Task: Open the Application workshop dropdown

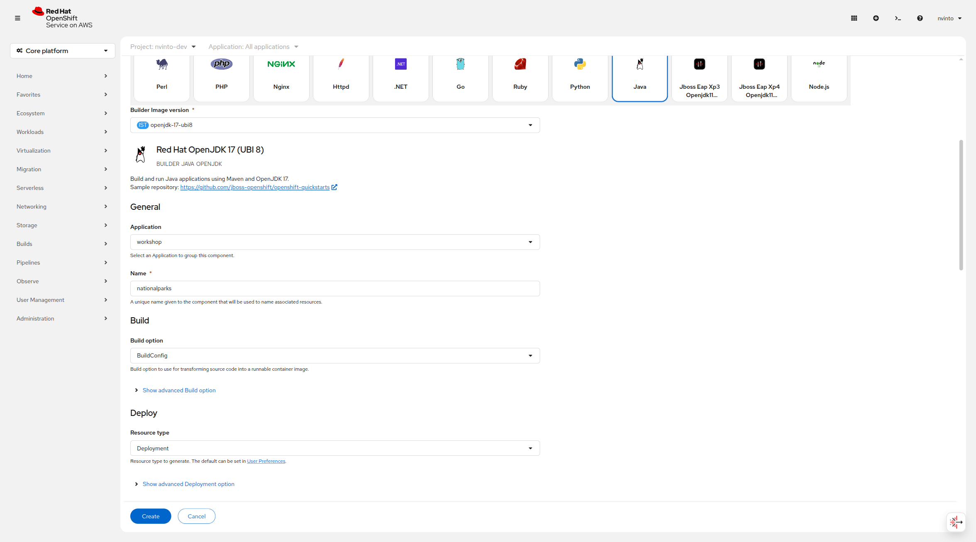Action: [335, 242]
